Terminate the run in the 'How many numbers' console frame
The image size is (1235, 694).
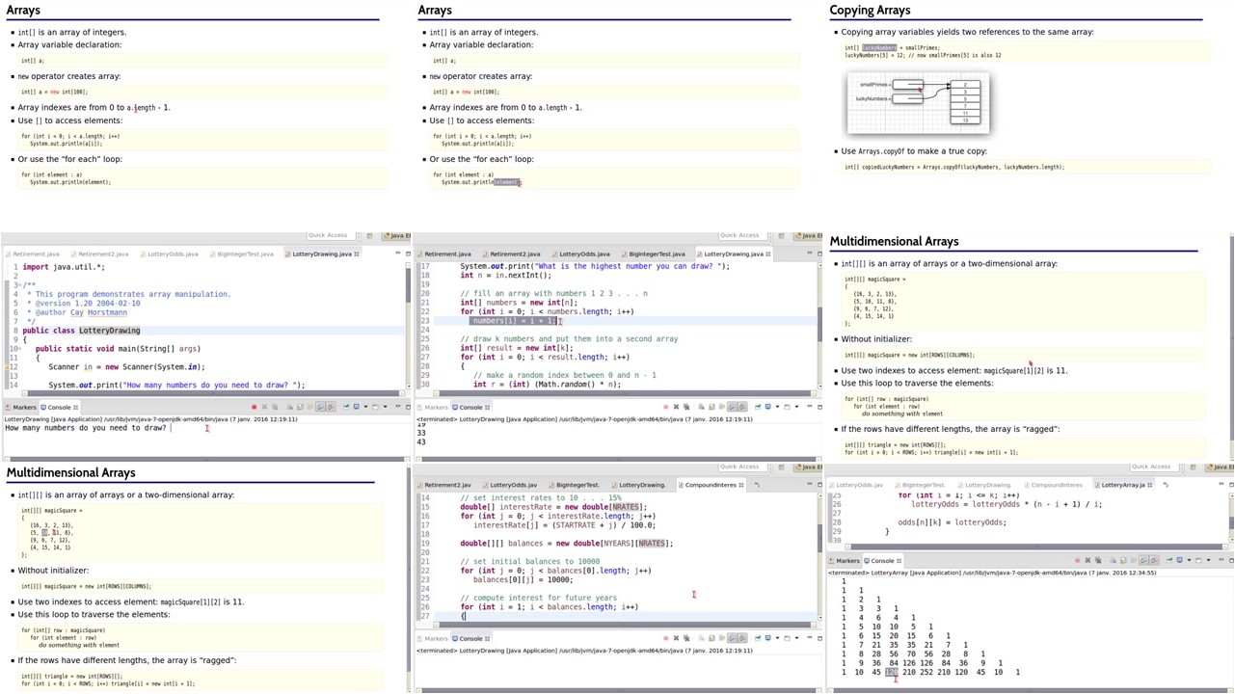pos(255,407)
